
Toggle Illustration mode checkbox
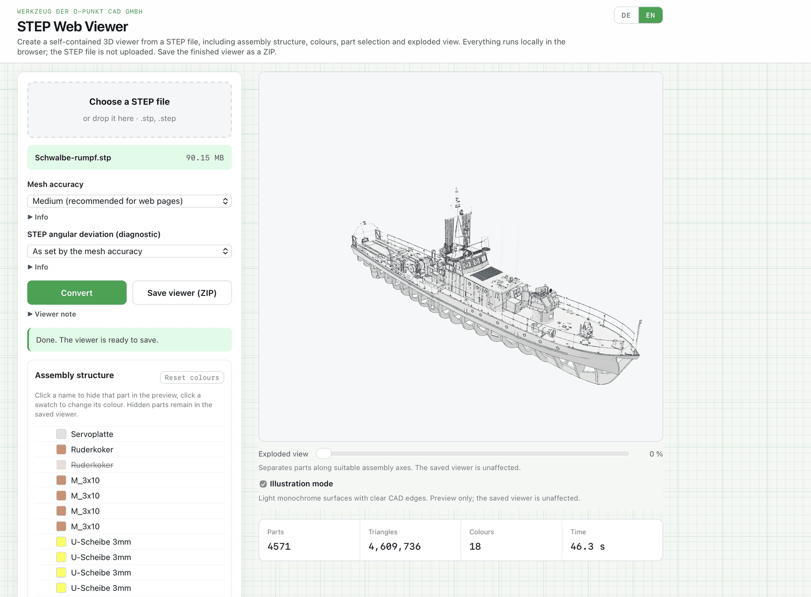click(x=263, y=484)
